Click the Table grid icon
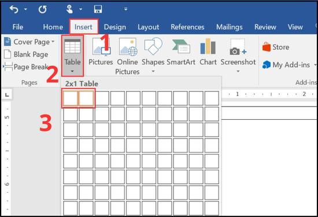318x217 pixels. pyautogui.click(x=72, y=46)
